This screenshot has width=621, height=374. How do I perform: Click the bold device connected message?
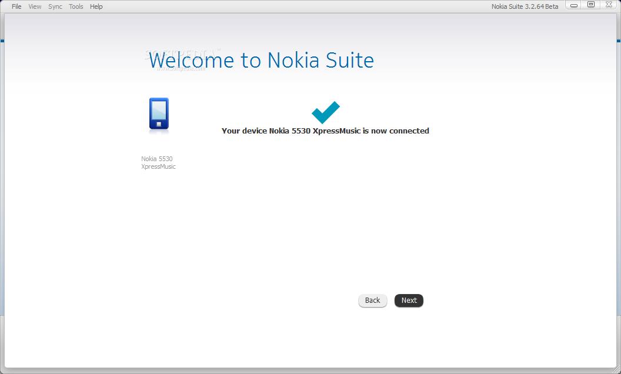point(325,131)
